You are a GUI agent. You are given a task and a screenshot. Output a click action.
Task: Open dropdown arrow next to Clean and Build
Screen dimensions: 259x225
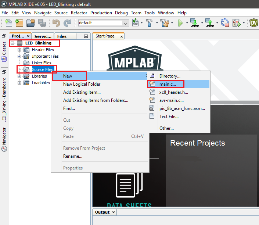172,23
